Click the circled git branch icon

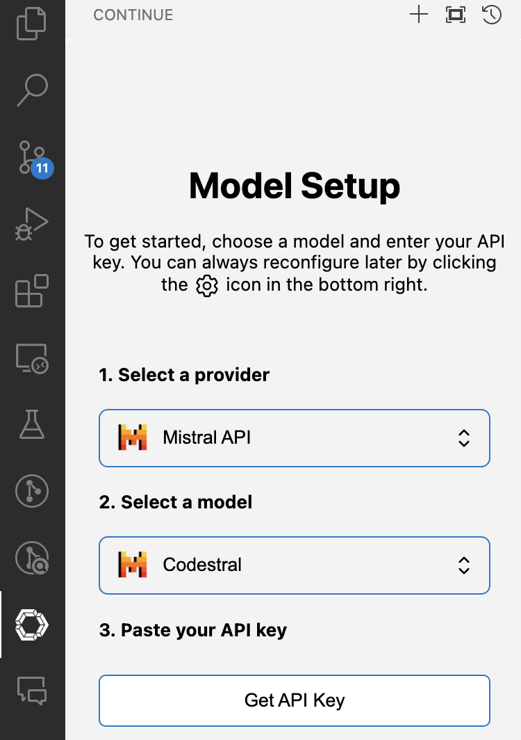click(x=32, y=491)
